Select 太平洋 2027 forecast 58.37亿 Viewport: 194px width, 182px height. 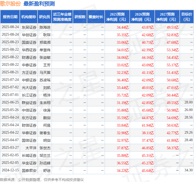tap(173, 148)
